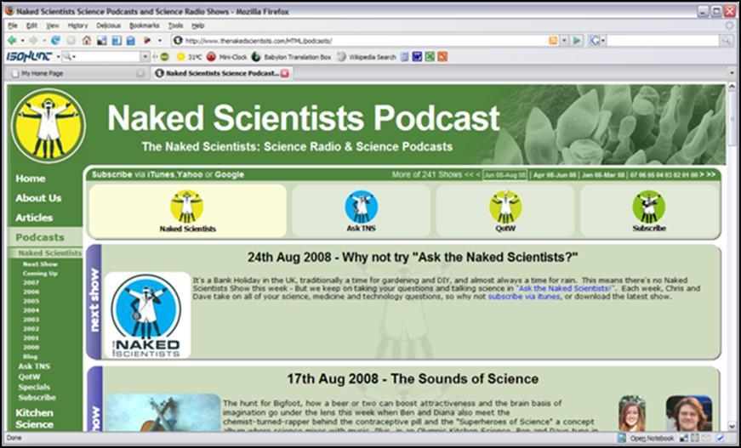Switch to the My Home Page tab
Screen dimensions: 741x448
pos(77,73)
